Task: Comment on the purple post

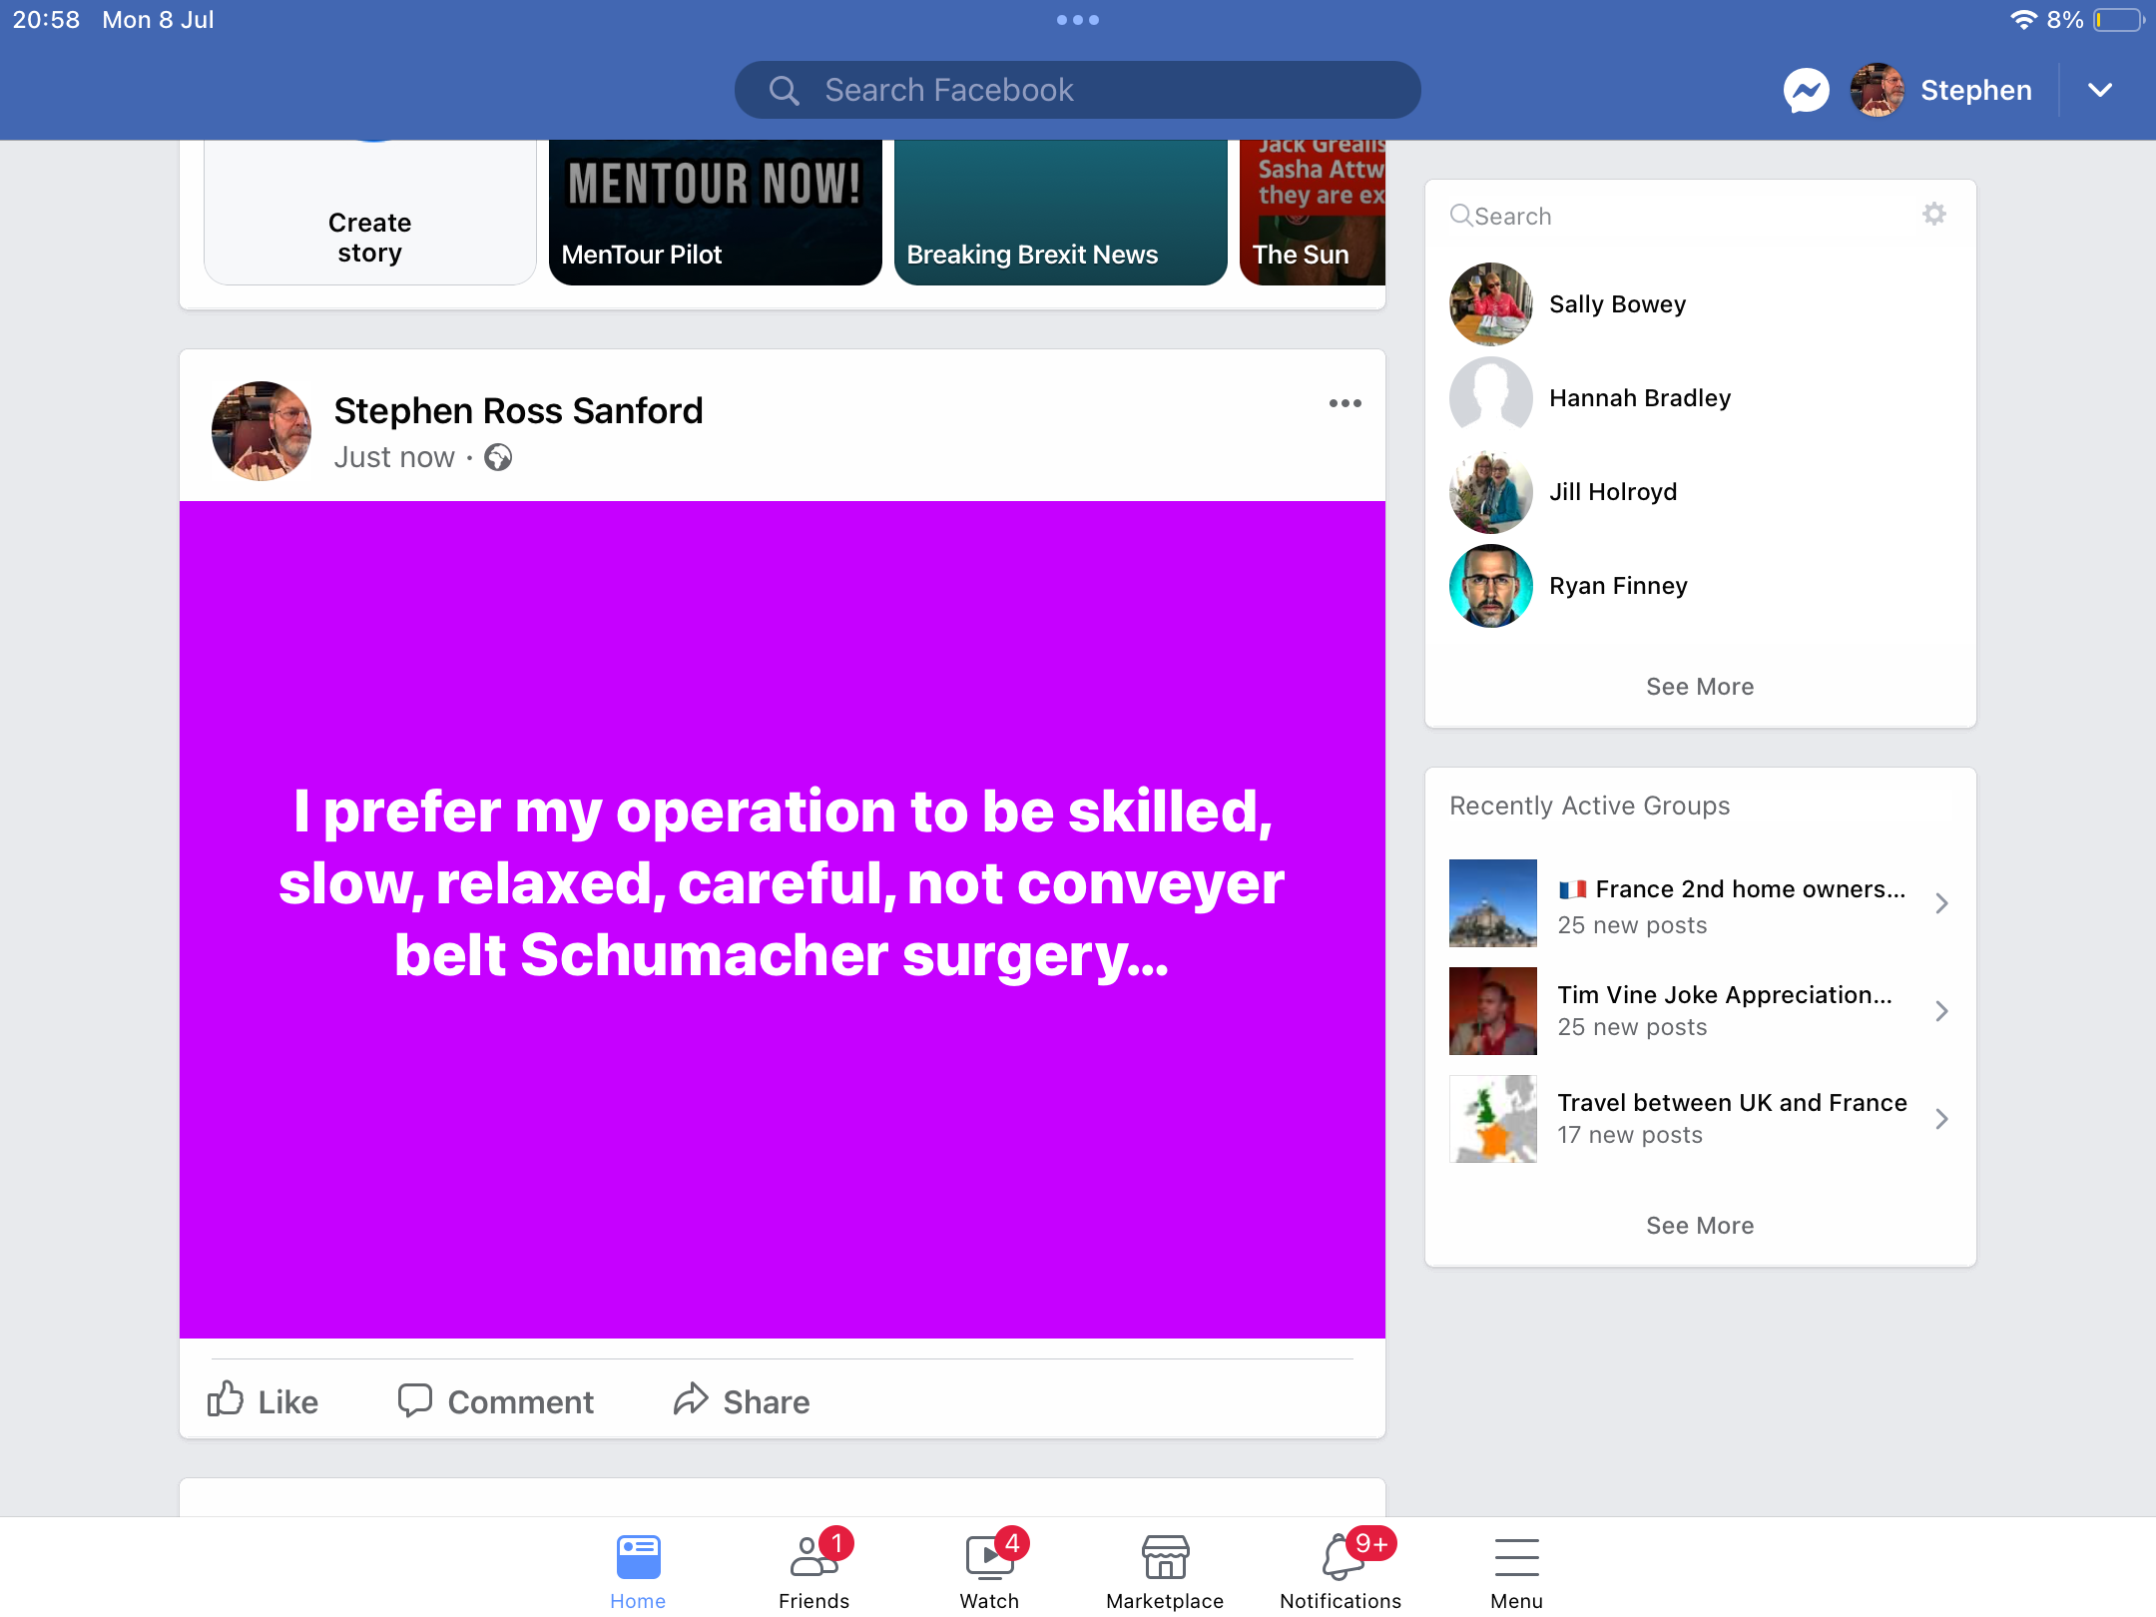Action: 495,1400
